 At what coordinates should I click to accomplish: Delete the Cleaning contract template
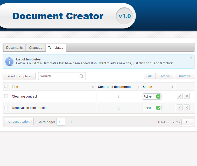[x=187, y=96]
